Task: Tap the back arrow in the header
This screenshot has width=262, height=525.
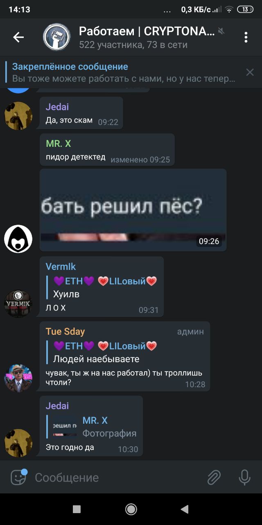Action: click(18, 37)
